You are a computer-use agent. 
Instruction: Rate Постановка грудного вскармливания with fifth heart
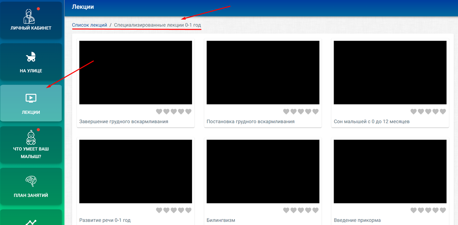pyautogui.click(x=315, y=112)
